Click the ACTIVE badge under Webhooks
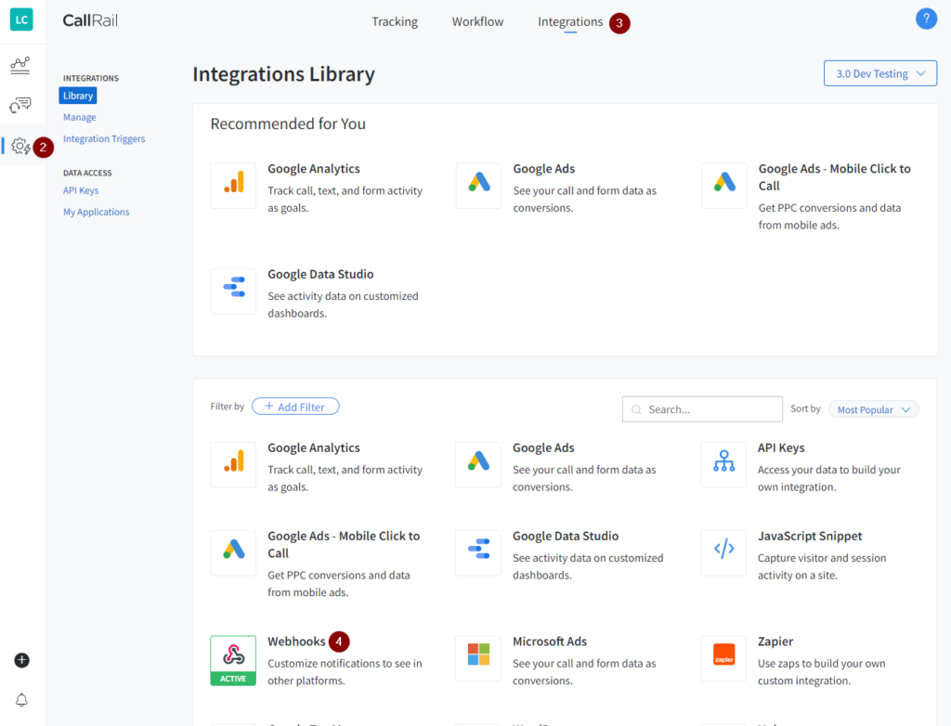The width and height of the screenshot is (951, 726). (x=233, y=679)
